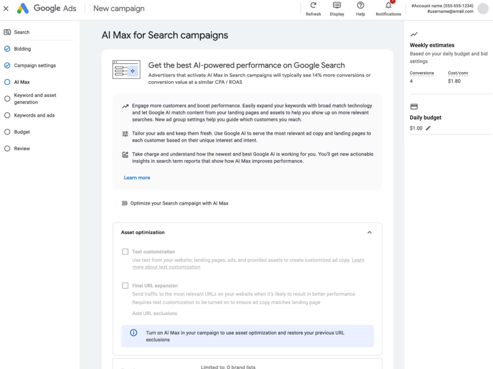The height and width of the screenshot is (369, 493).
Task: Click Add URL exclusions
Action: (155, 313)
